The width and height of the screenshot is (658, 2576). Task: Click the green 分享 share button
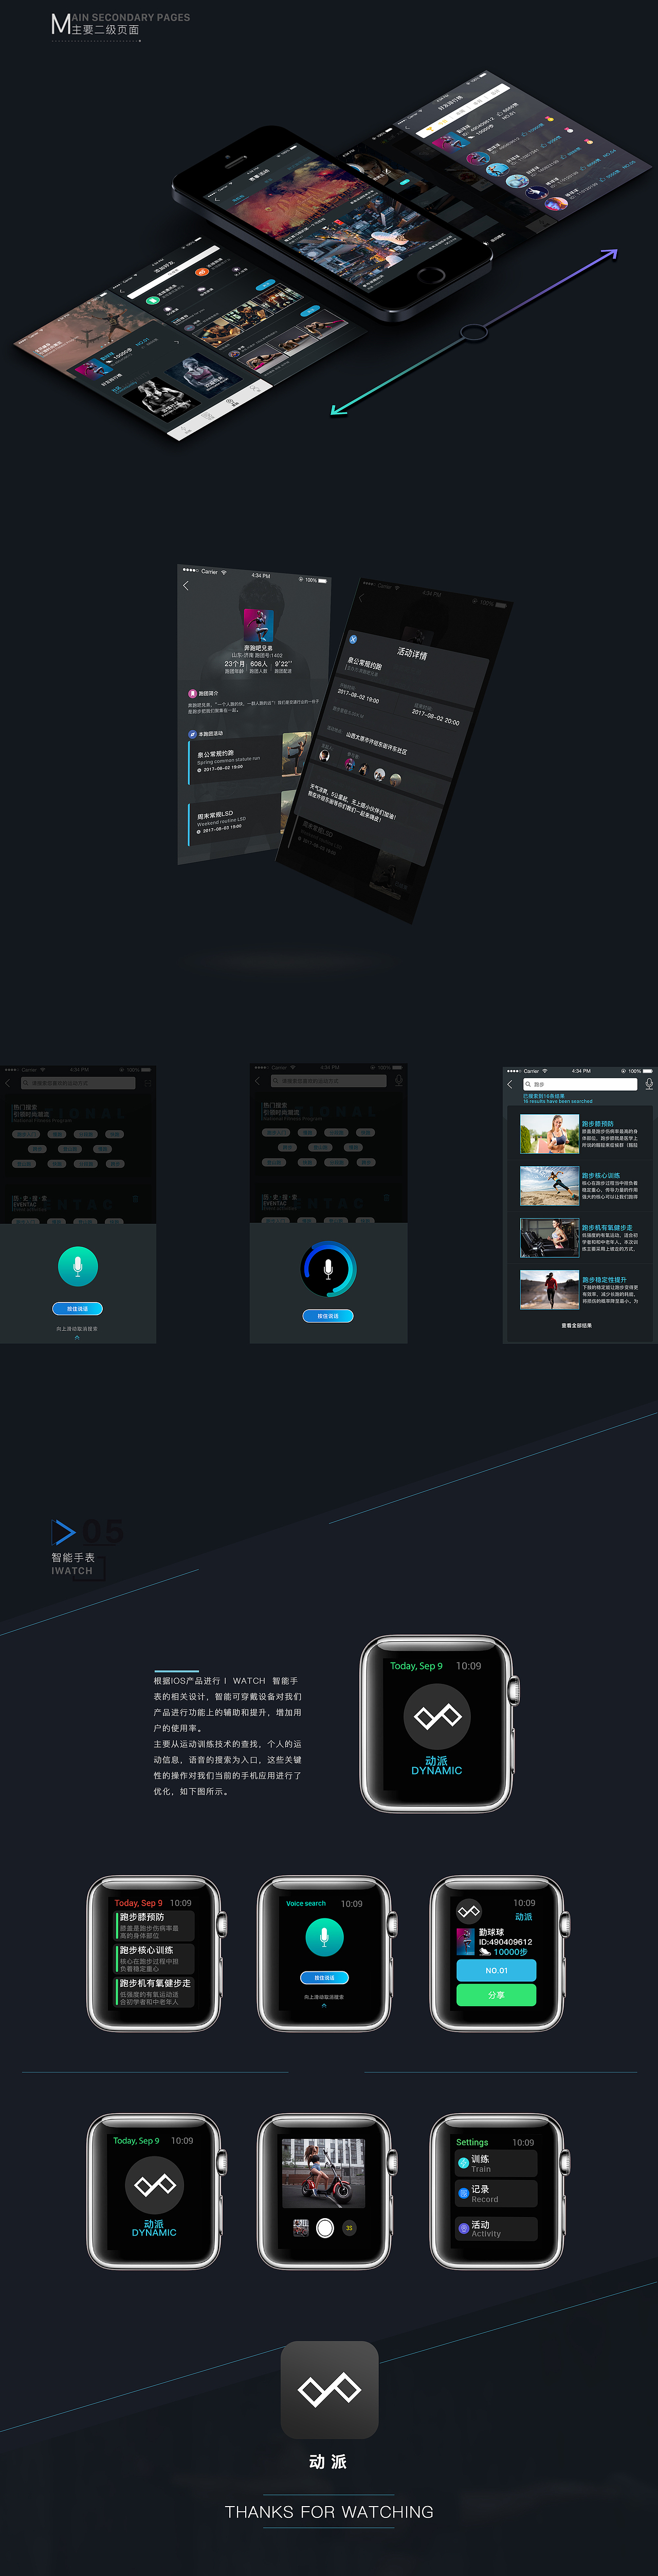(x=496, y=1995)
